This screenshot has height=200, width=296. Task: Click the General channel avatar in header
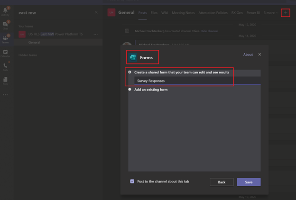pyautogui.click(x=111, y=12)
